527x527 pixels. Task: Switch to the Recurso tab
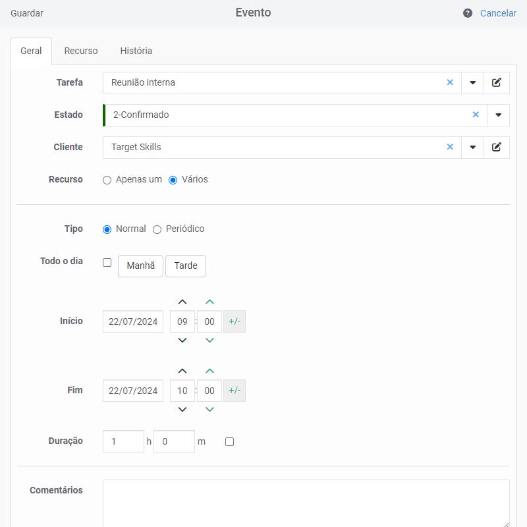pyautogui.click(x=81, y=51)
